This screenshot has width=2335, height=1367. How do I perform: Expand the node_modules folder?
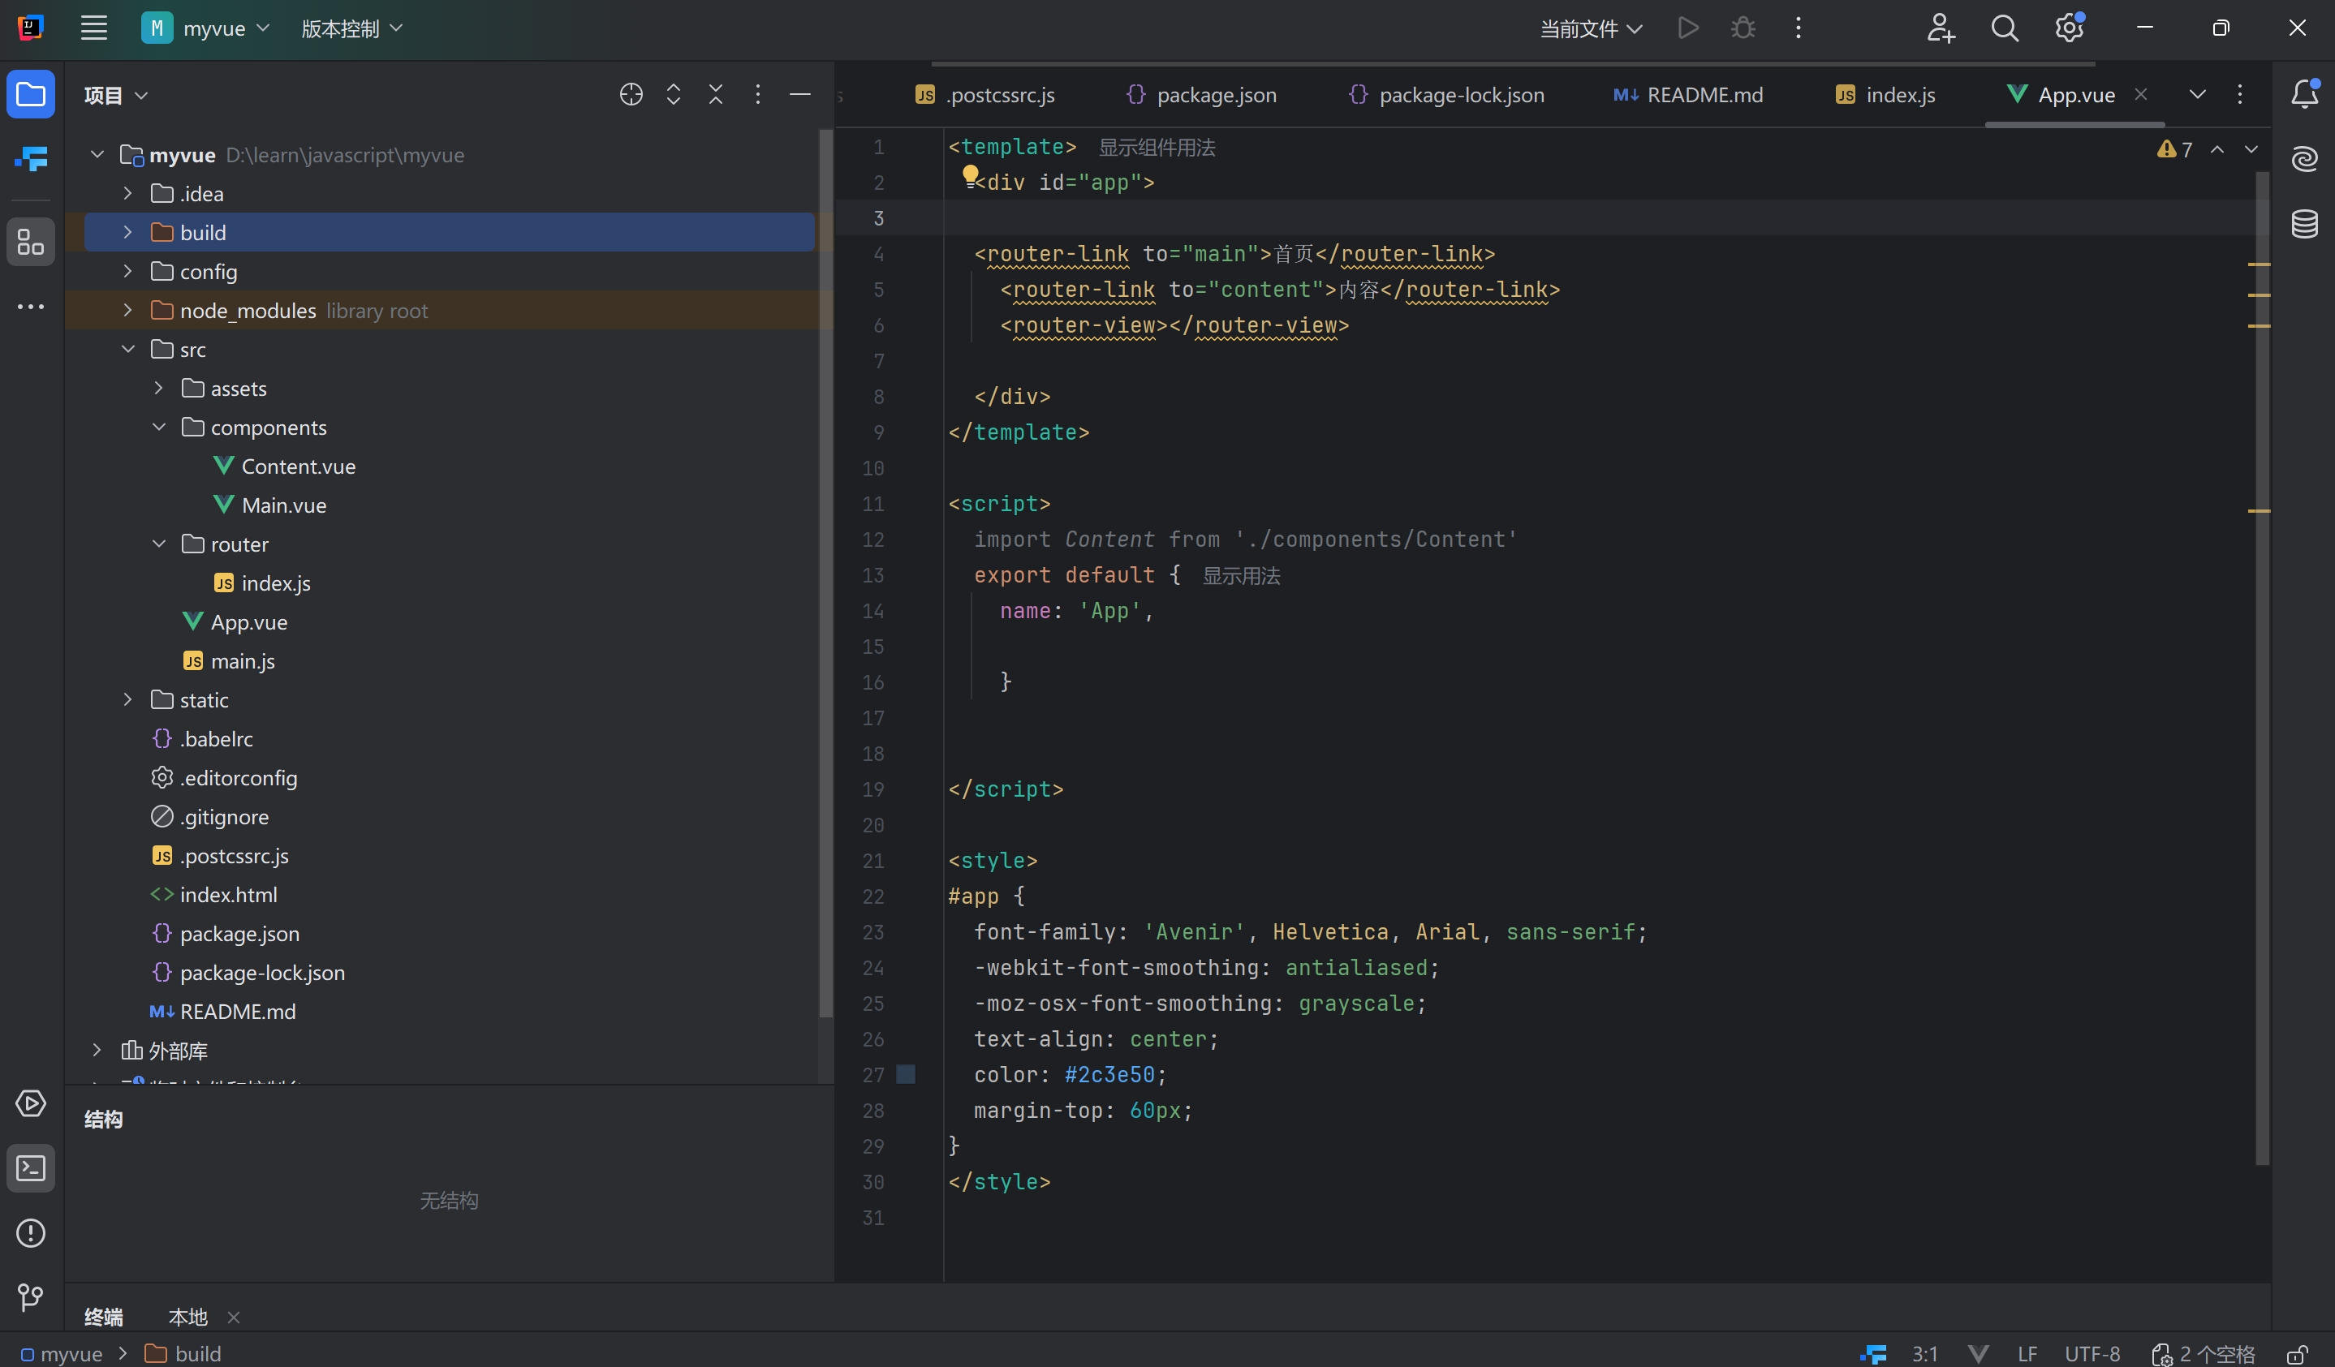128,310
